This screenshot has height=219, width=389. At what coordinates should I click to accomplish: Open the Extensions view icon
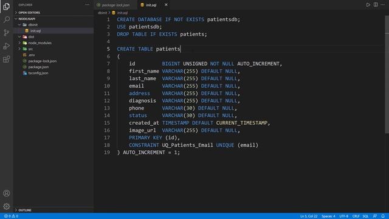[x=7, y=59]
